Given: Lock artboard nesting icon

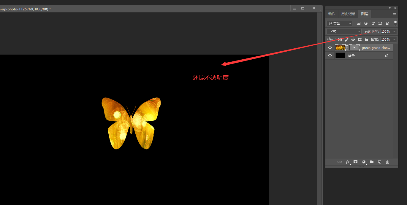Looking at the screenshot, I should coord(360,39).
